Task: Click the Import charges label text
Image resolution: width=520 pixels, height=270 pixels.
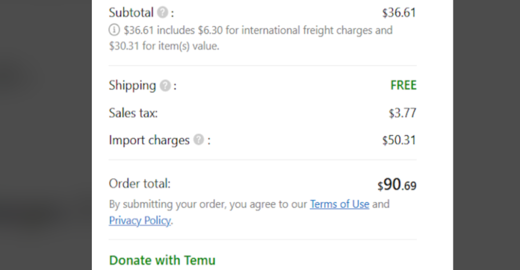Action: [x=149, y=140]
